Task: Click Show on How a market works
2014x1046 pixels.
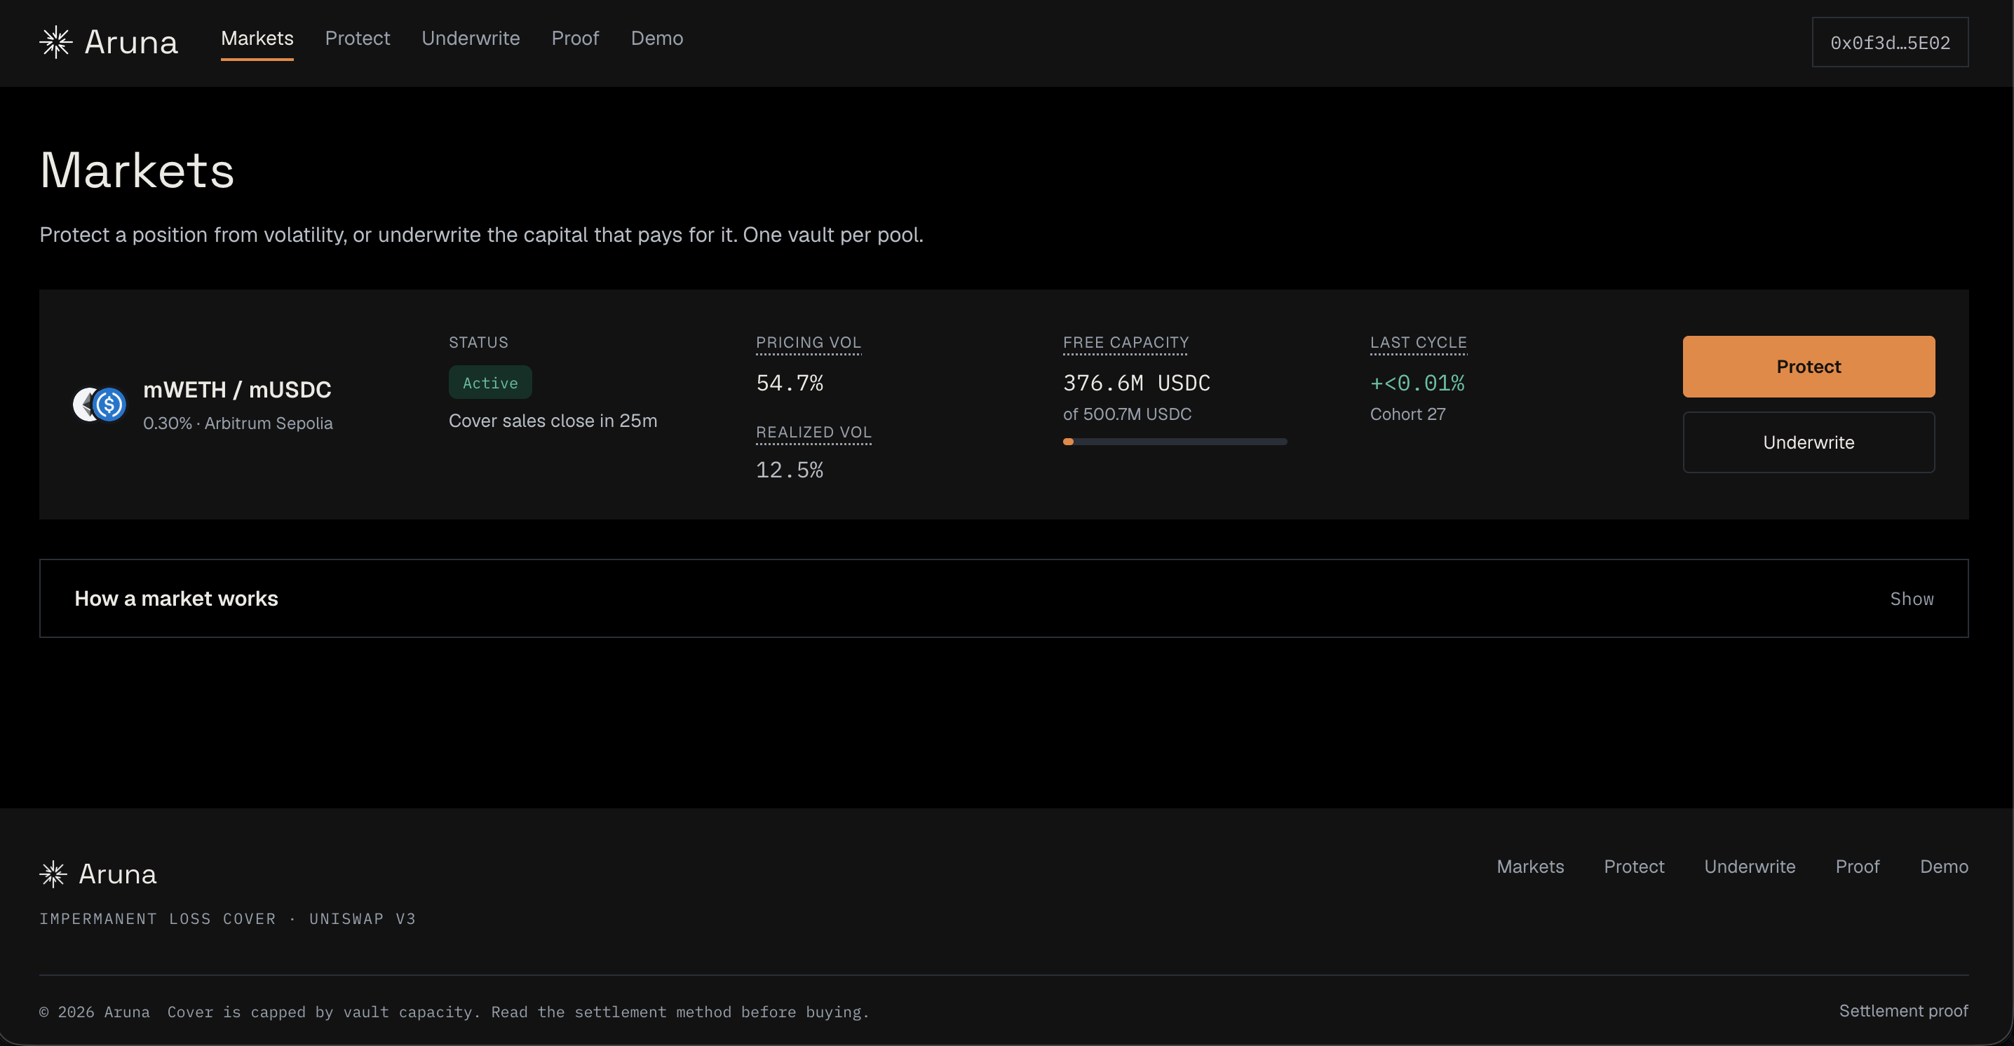Action: pos(1912,599)
